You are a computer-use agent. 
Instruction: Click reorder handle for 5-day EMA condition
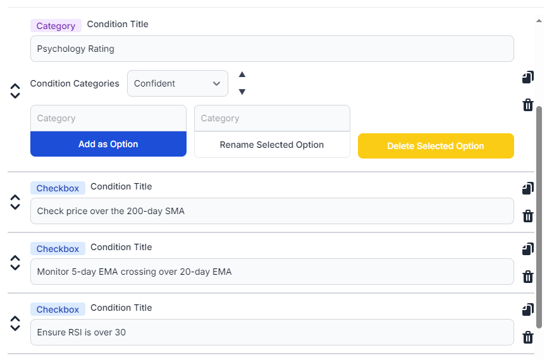(x=16, y=263)
